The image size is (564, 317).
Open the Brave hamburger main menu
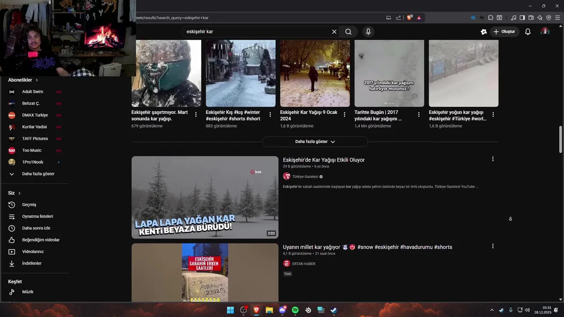click(557, 18)
